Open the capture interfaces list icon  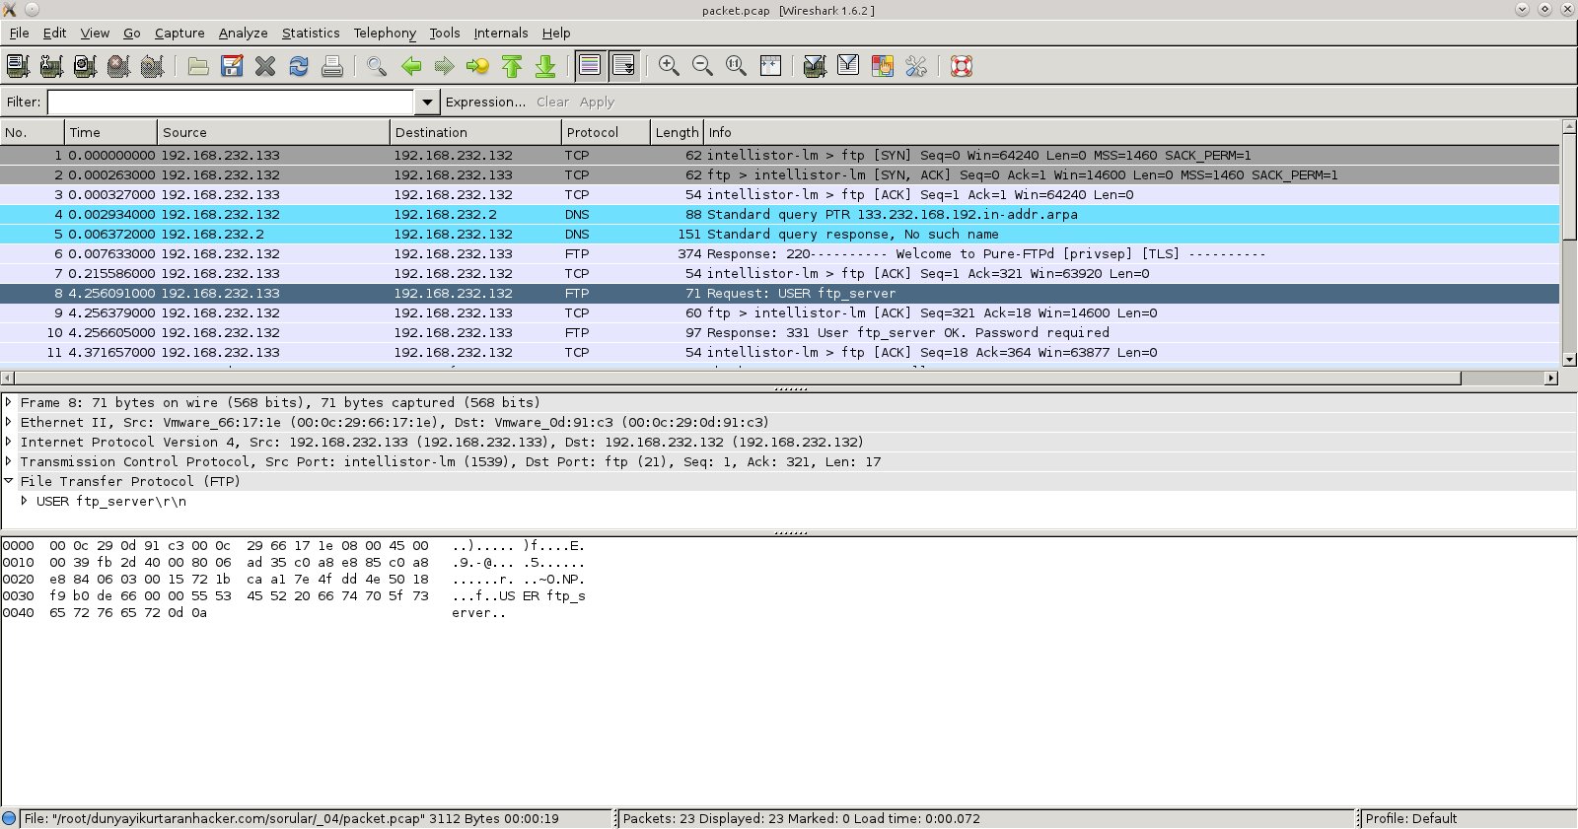click(18, 66)
